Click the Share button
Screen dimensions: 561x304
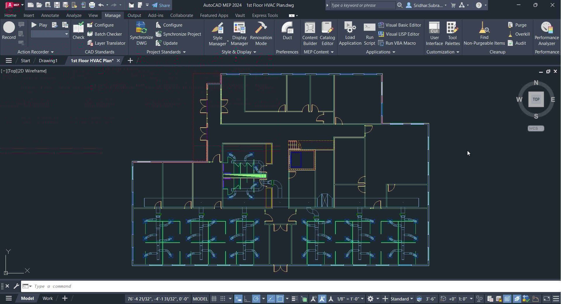pos(161,5)
